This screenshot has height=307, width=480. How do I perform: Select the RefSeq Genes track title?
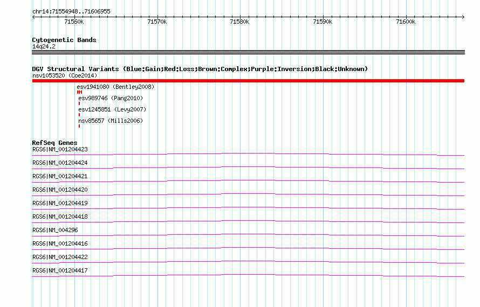(x=54, y=143)
